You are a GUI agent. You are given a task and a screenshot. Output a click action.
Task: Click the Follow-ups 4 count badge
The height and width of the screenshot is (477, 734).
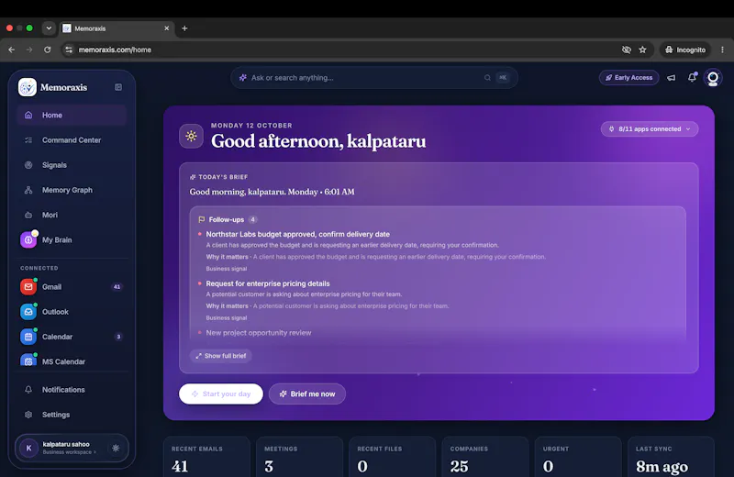pyautogui.click(x=253, y=219)
